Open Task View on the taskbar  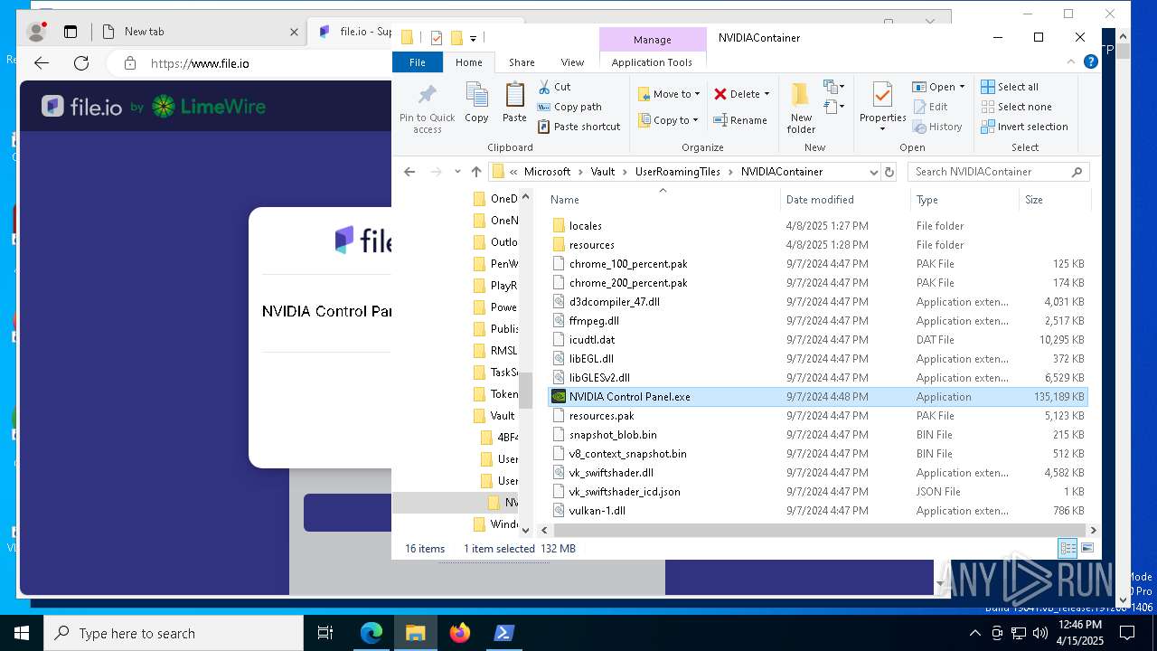[325, 633]
